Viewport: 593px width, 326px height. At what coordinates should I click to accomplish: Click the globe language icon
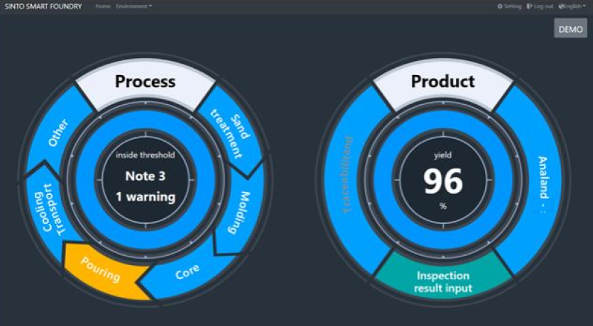pyautogui.click(x=561, y=6)
